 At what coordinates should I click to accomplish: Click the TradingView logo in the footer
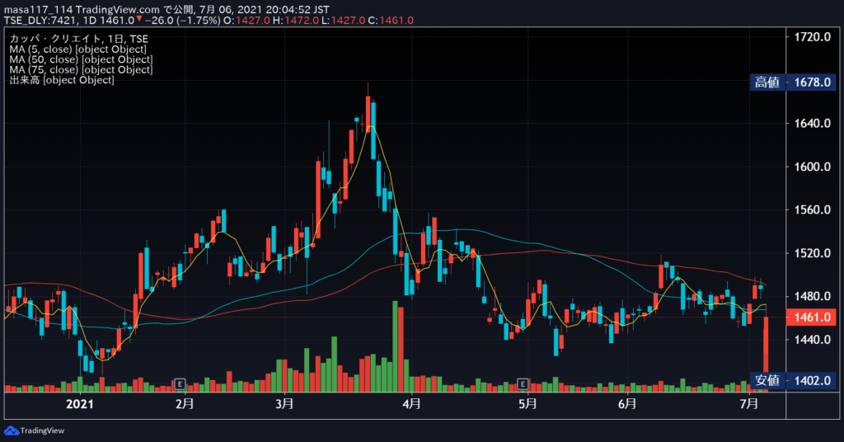[34, 430]
